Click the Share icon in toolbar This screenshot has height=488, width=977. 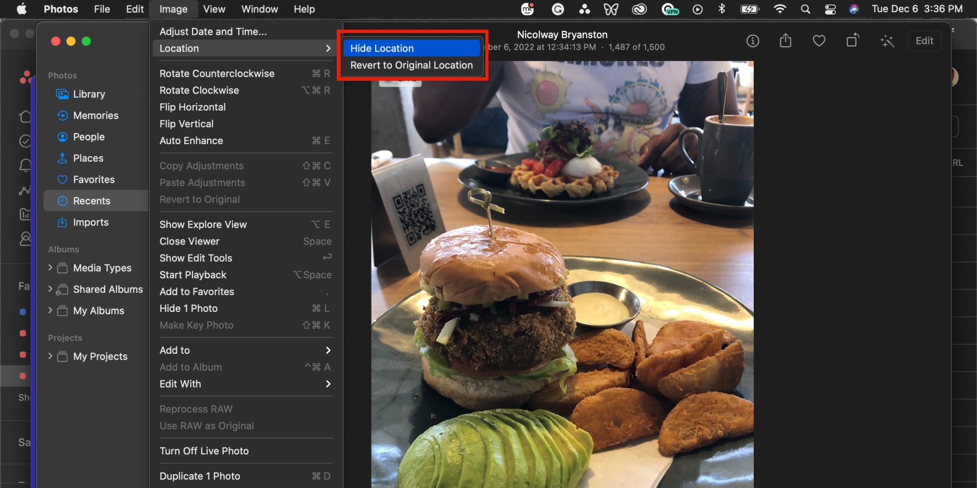786,40
